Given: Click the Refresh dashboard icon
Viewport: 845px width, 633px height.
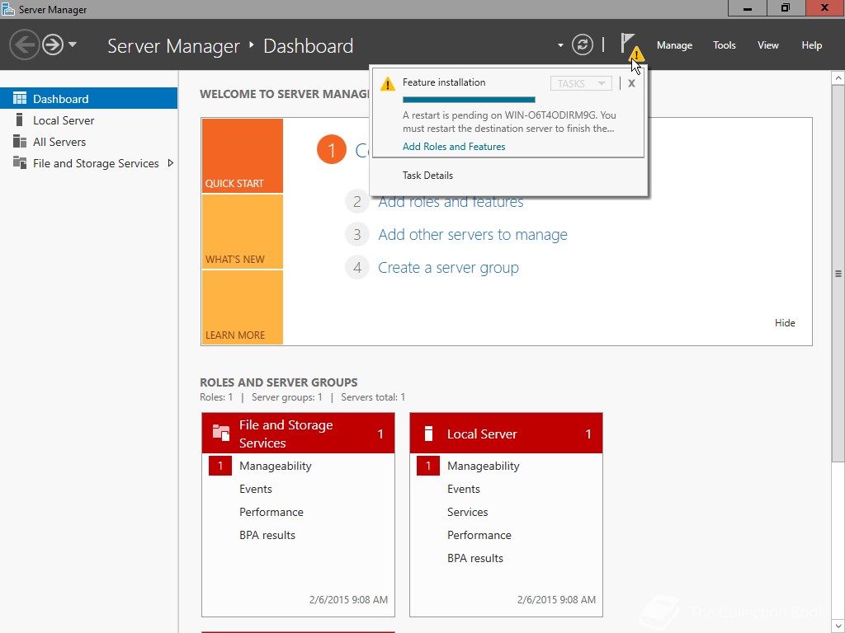Looking at the screenshot, I should 582,45.
